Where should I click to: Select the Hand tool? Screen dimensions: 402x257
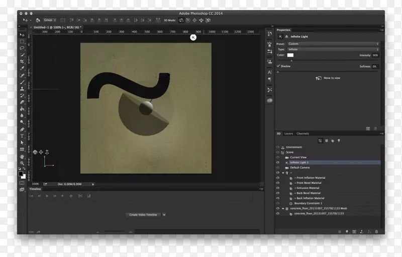[x=22, y=156]
